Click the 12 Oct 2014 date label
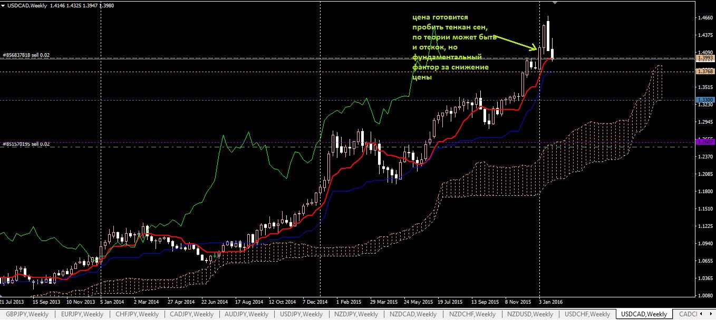This screenshot has height=320, width=716. pos(282,302)
